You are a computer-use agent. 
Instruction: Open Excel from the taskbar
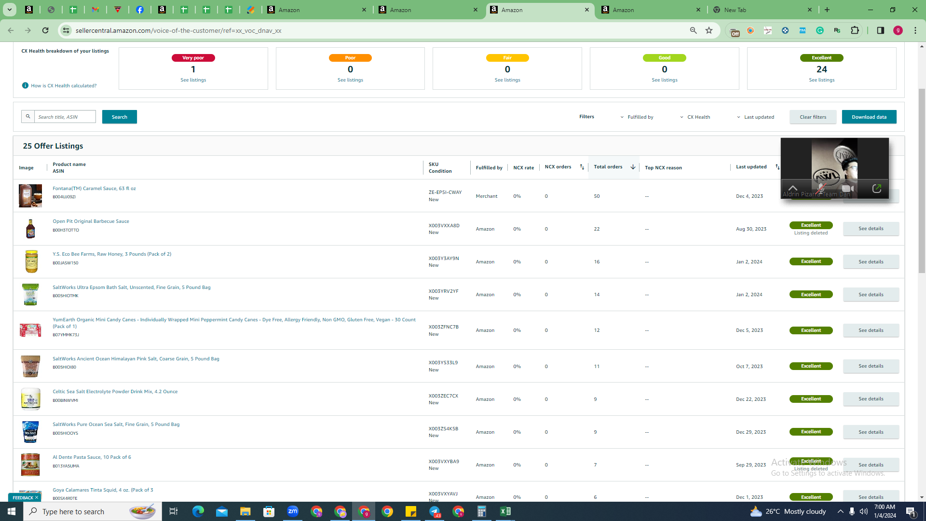click(505, 511)
